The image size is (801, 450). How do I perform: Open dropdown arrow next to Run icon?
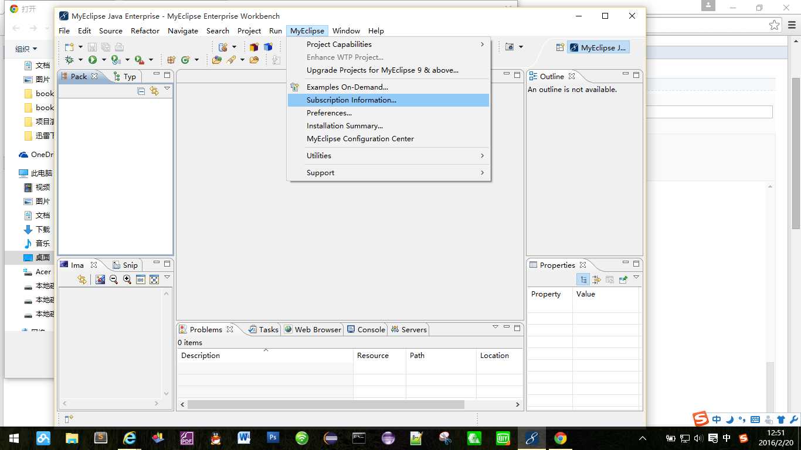(x=104, y=60)
